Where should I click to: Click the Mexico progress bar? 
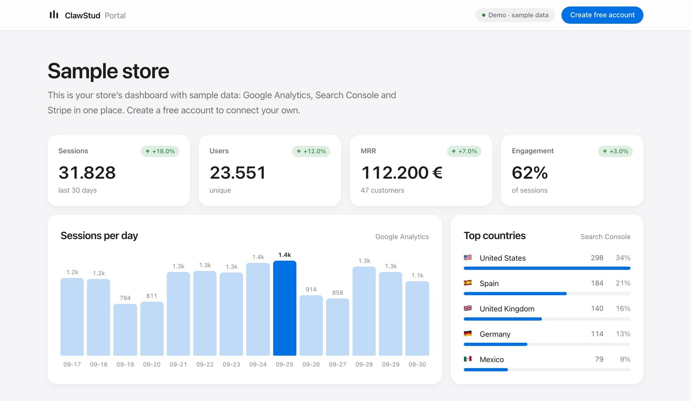point(547,370)
